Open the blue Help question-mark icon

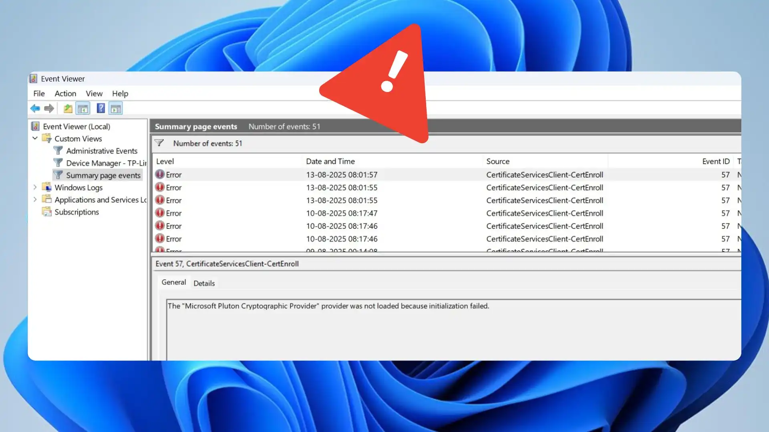(101, 108)
